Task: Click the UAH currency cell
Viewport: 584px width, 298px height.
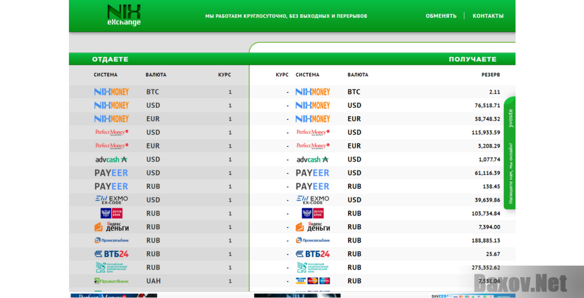Action: pos(153,281)
